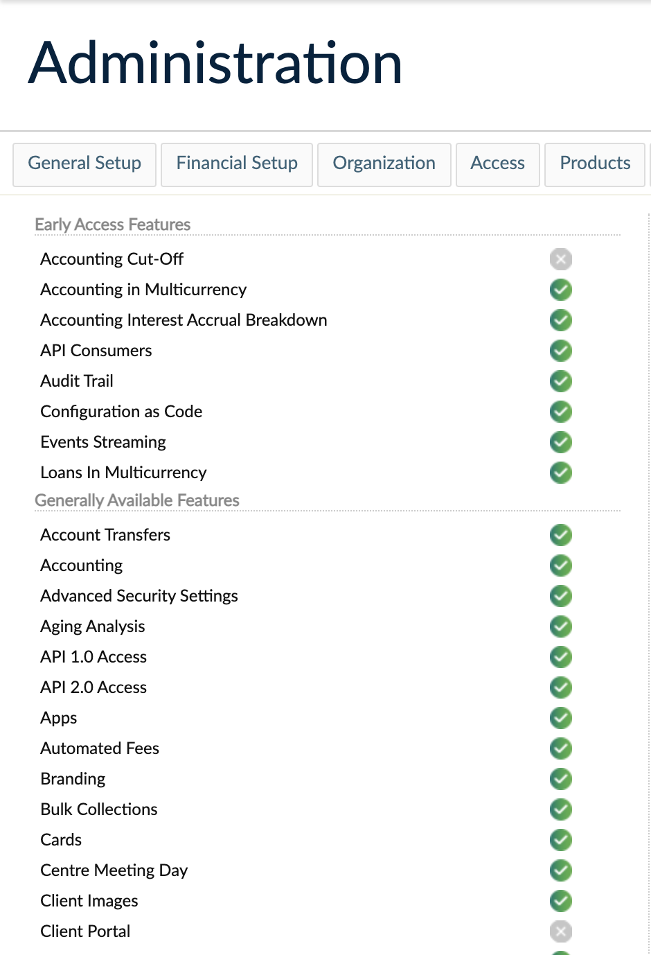Viewport: 651px width, 955px height.
Task: Collapse the Generally Available Features section
Action: (x=137, y=500)
